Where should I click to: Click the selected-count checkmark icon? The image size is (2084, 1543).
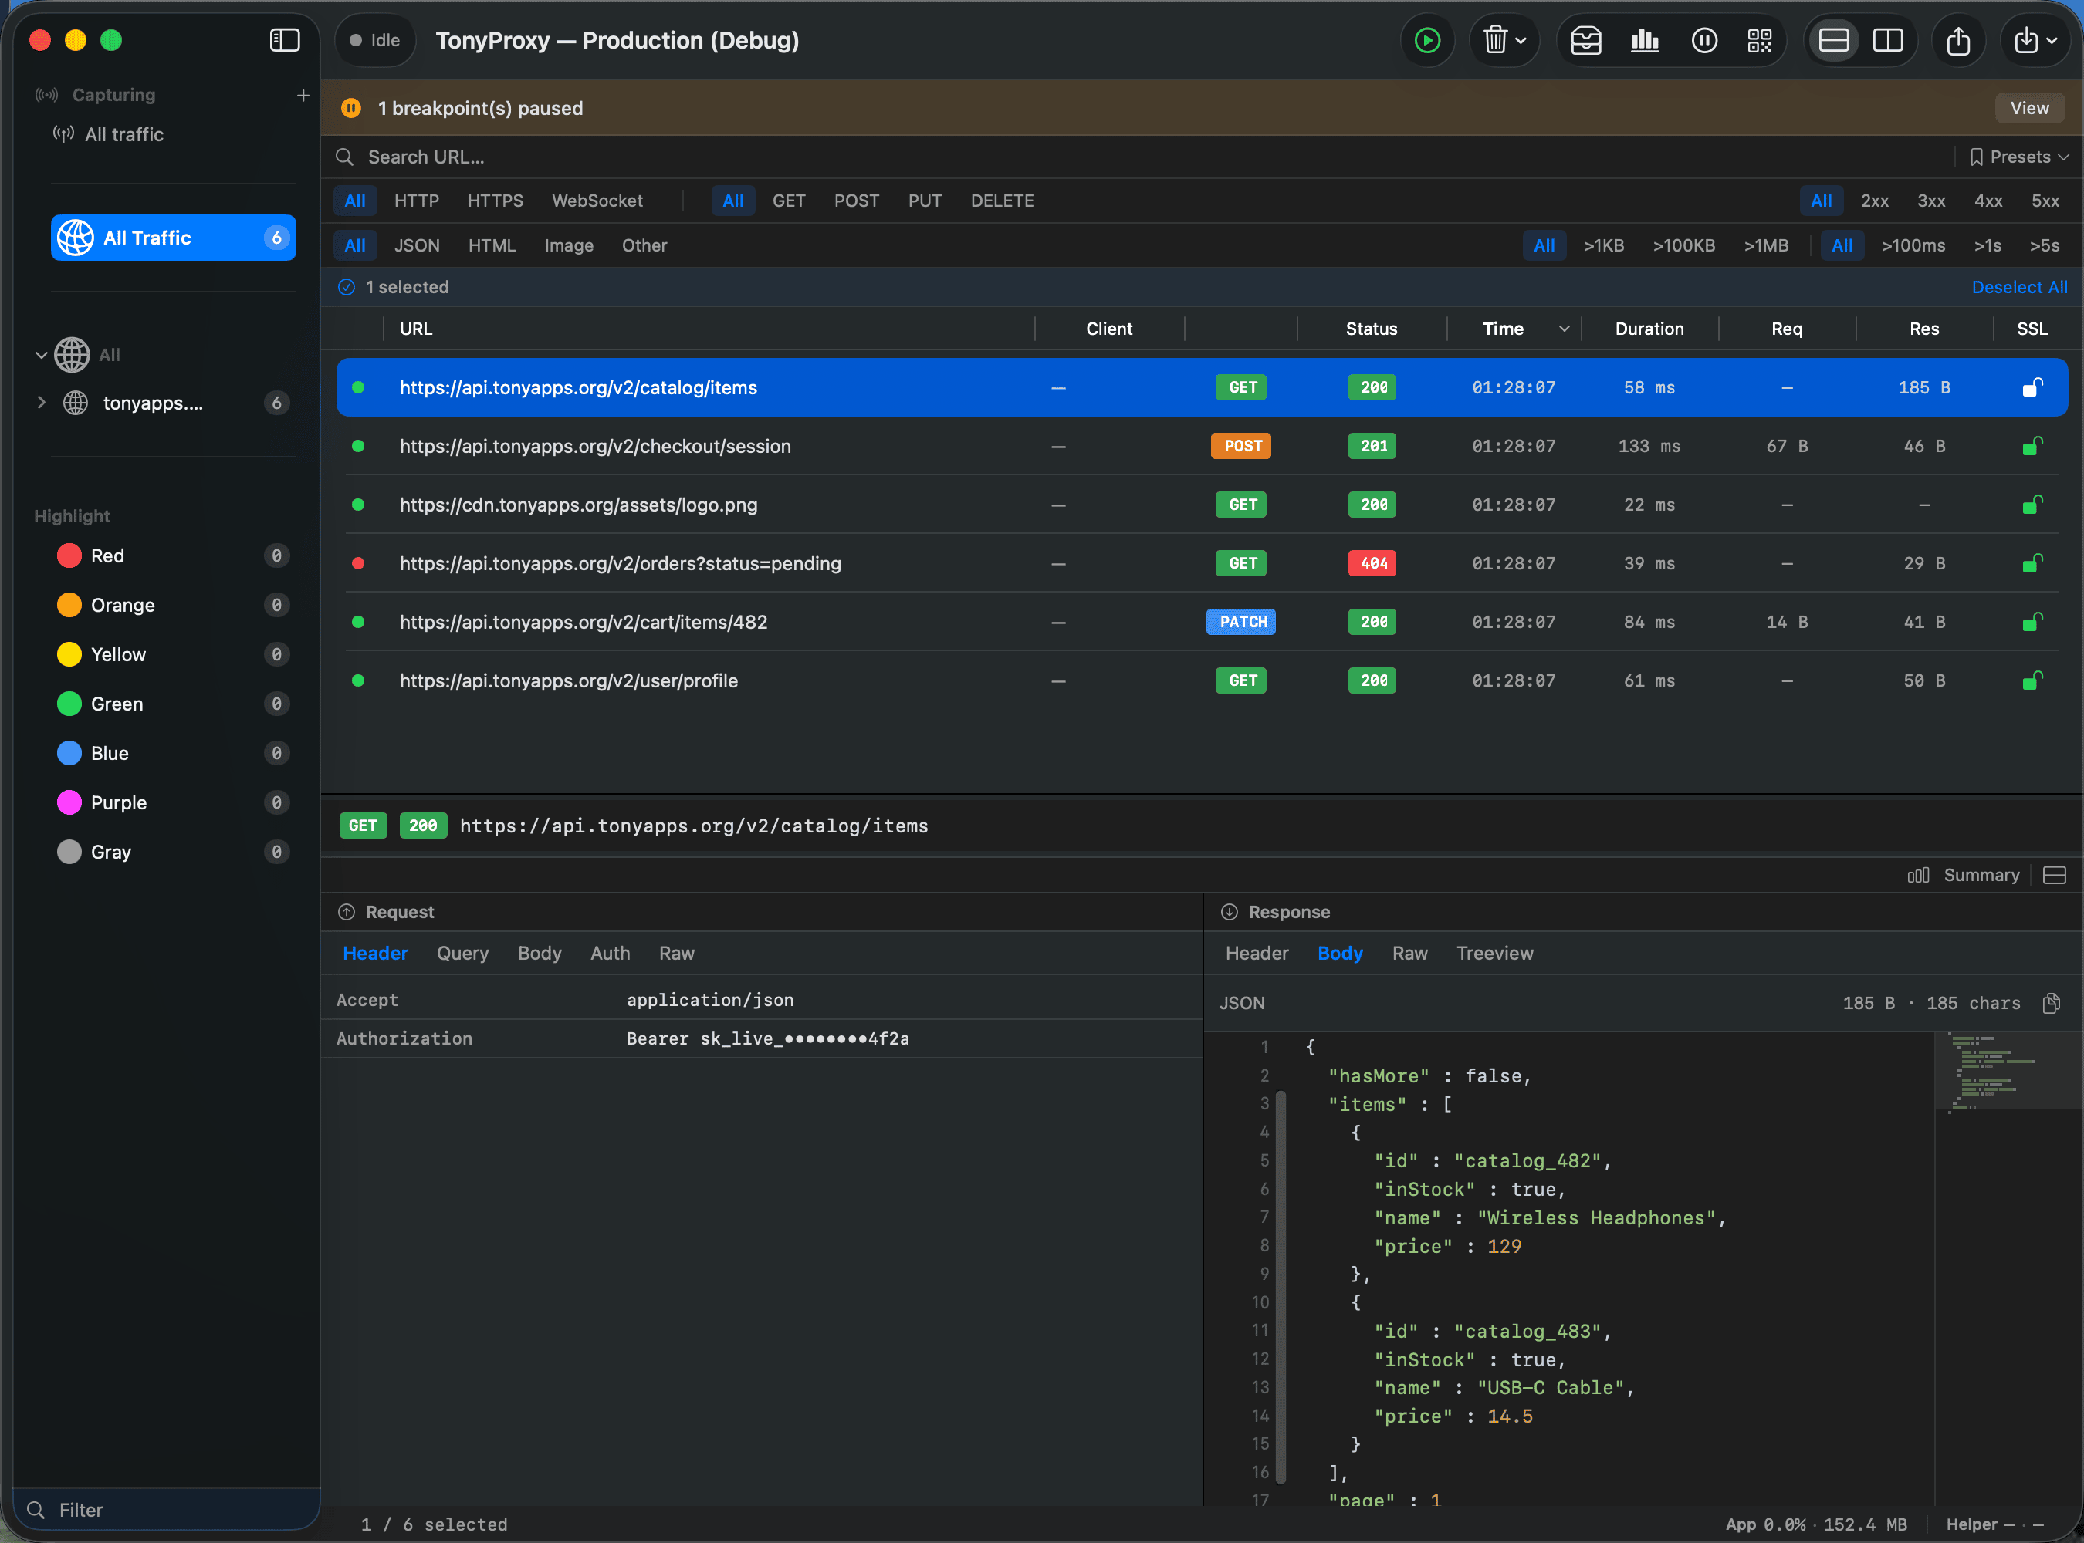pyautogui.click(x=347, y=287)
